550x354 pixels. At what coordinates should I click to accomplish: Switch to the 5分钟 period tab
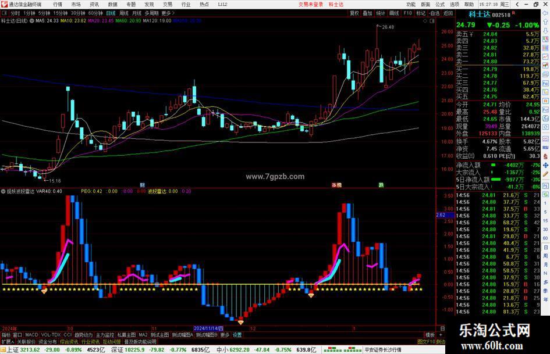(44, 13)
